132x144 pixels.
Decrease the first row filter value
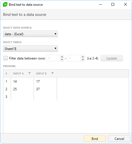coord(62,60)
